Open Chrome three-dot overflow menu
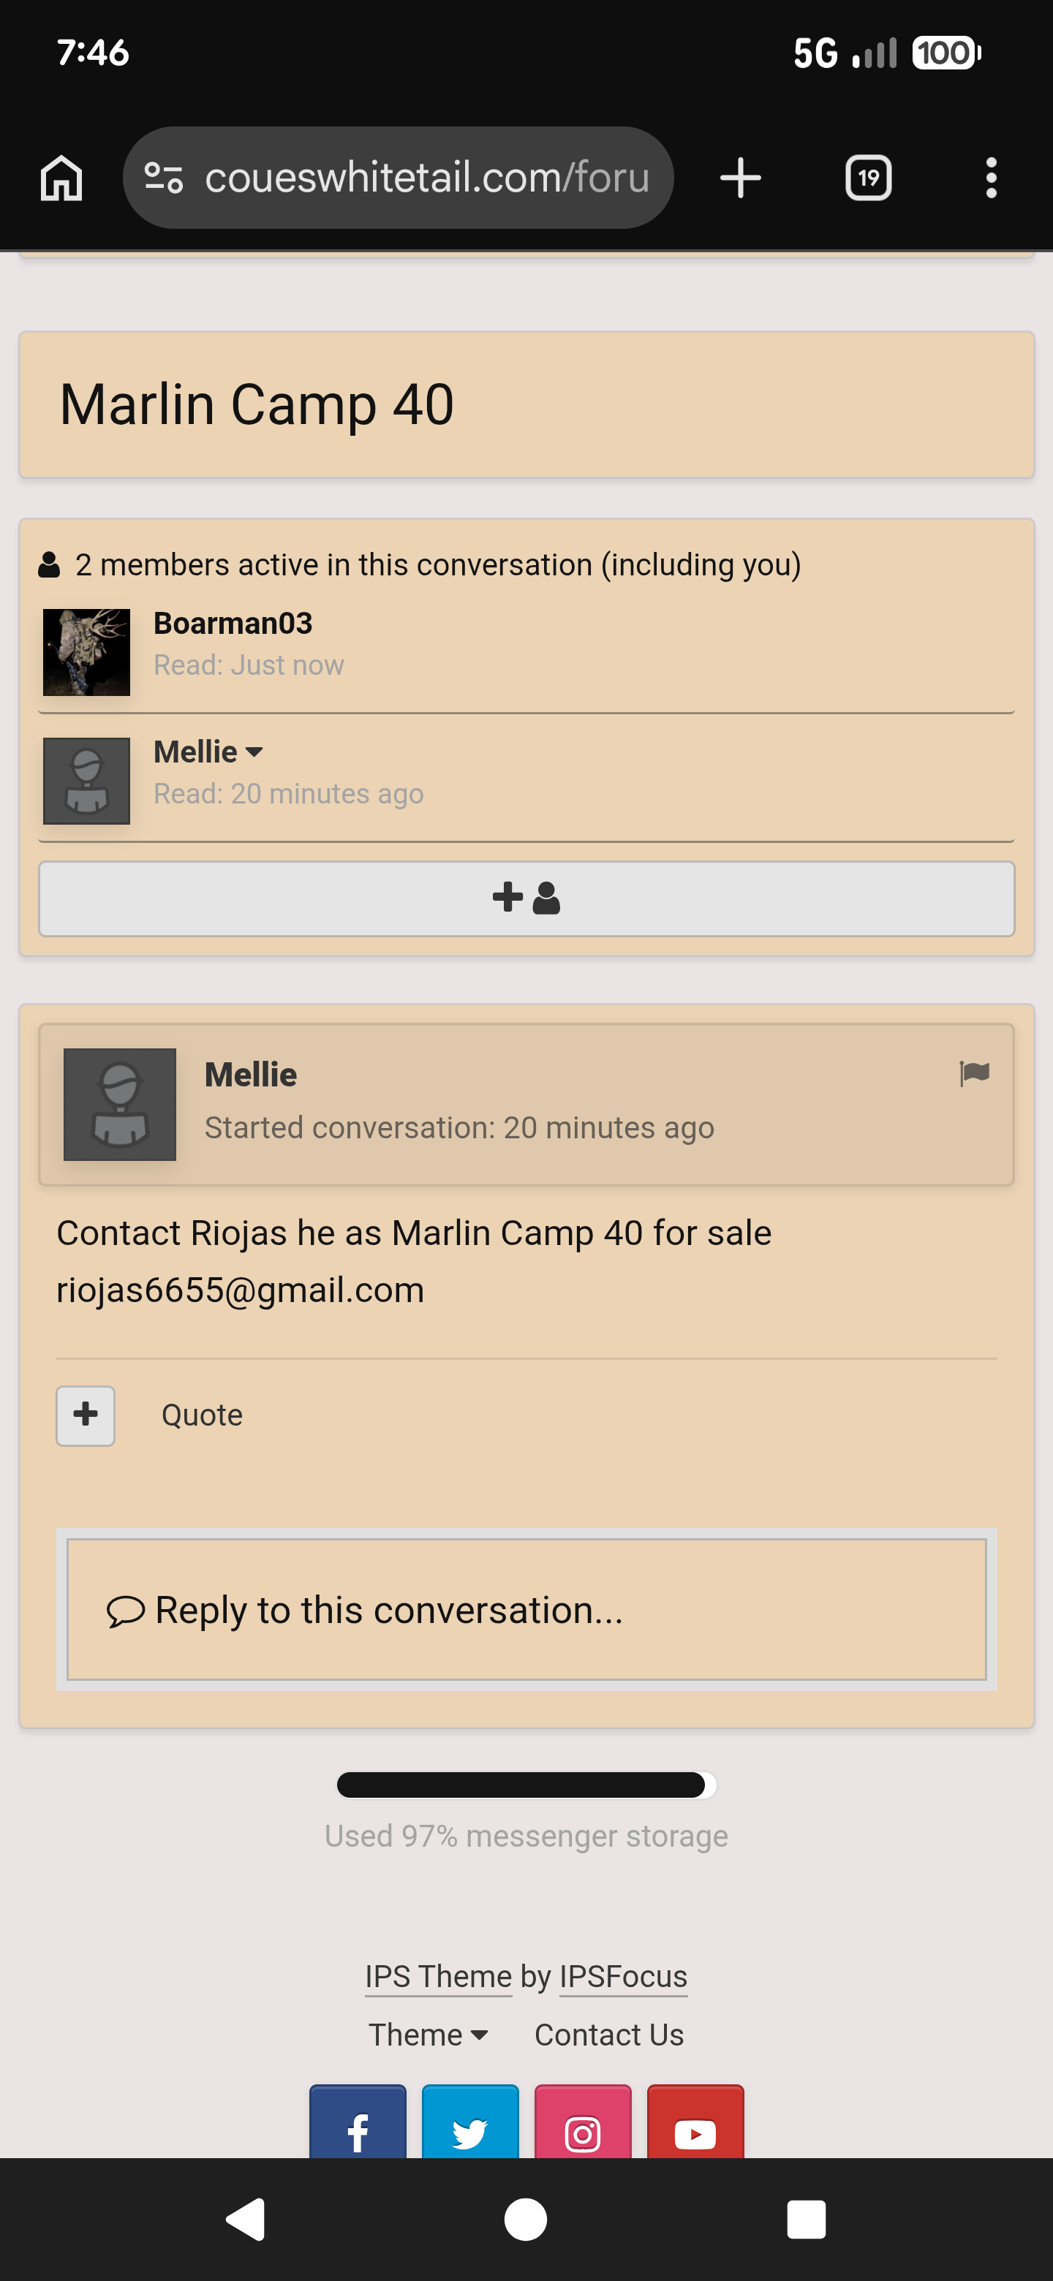 991,178
